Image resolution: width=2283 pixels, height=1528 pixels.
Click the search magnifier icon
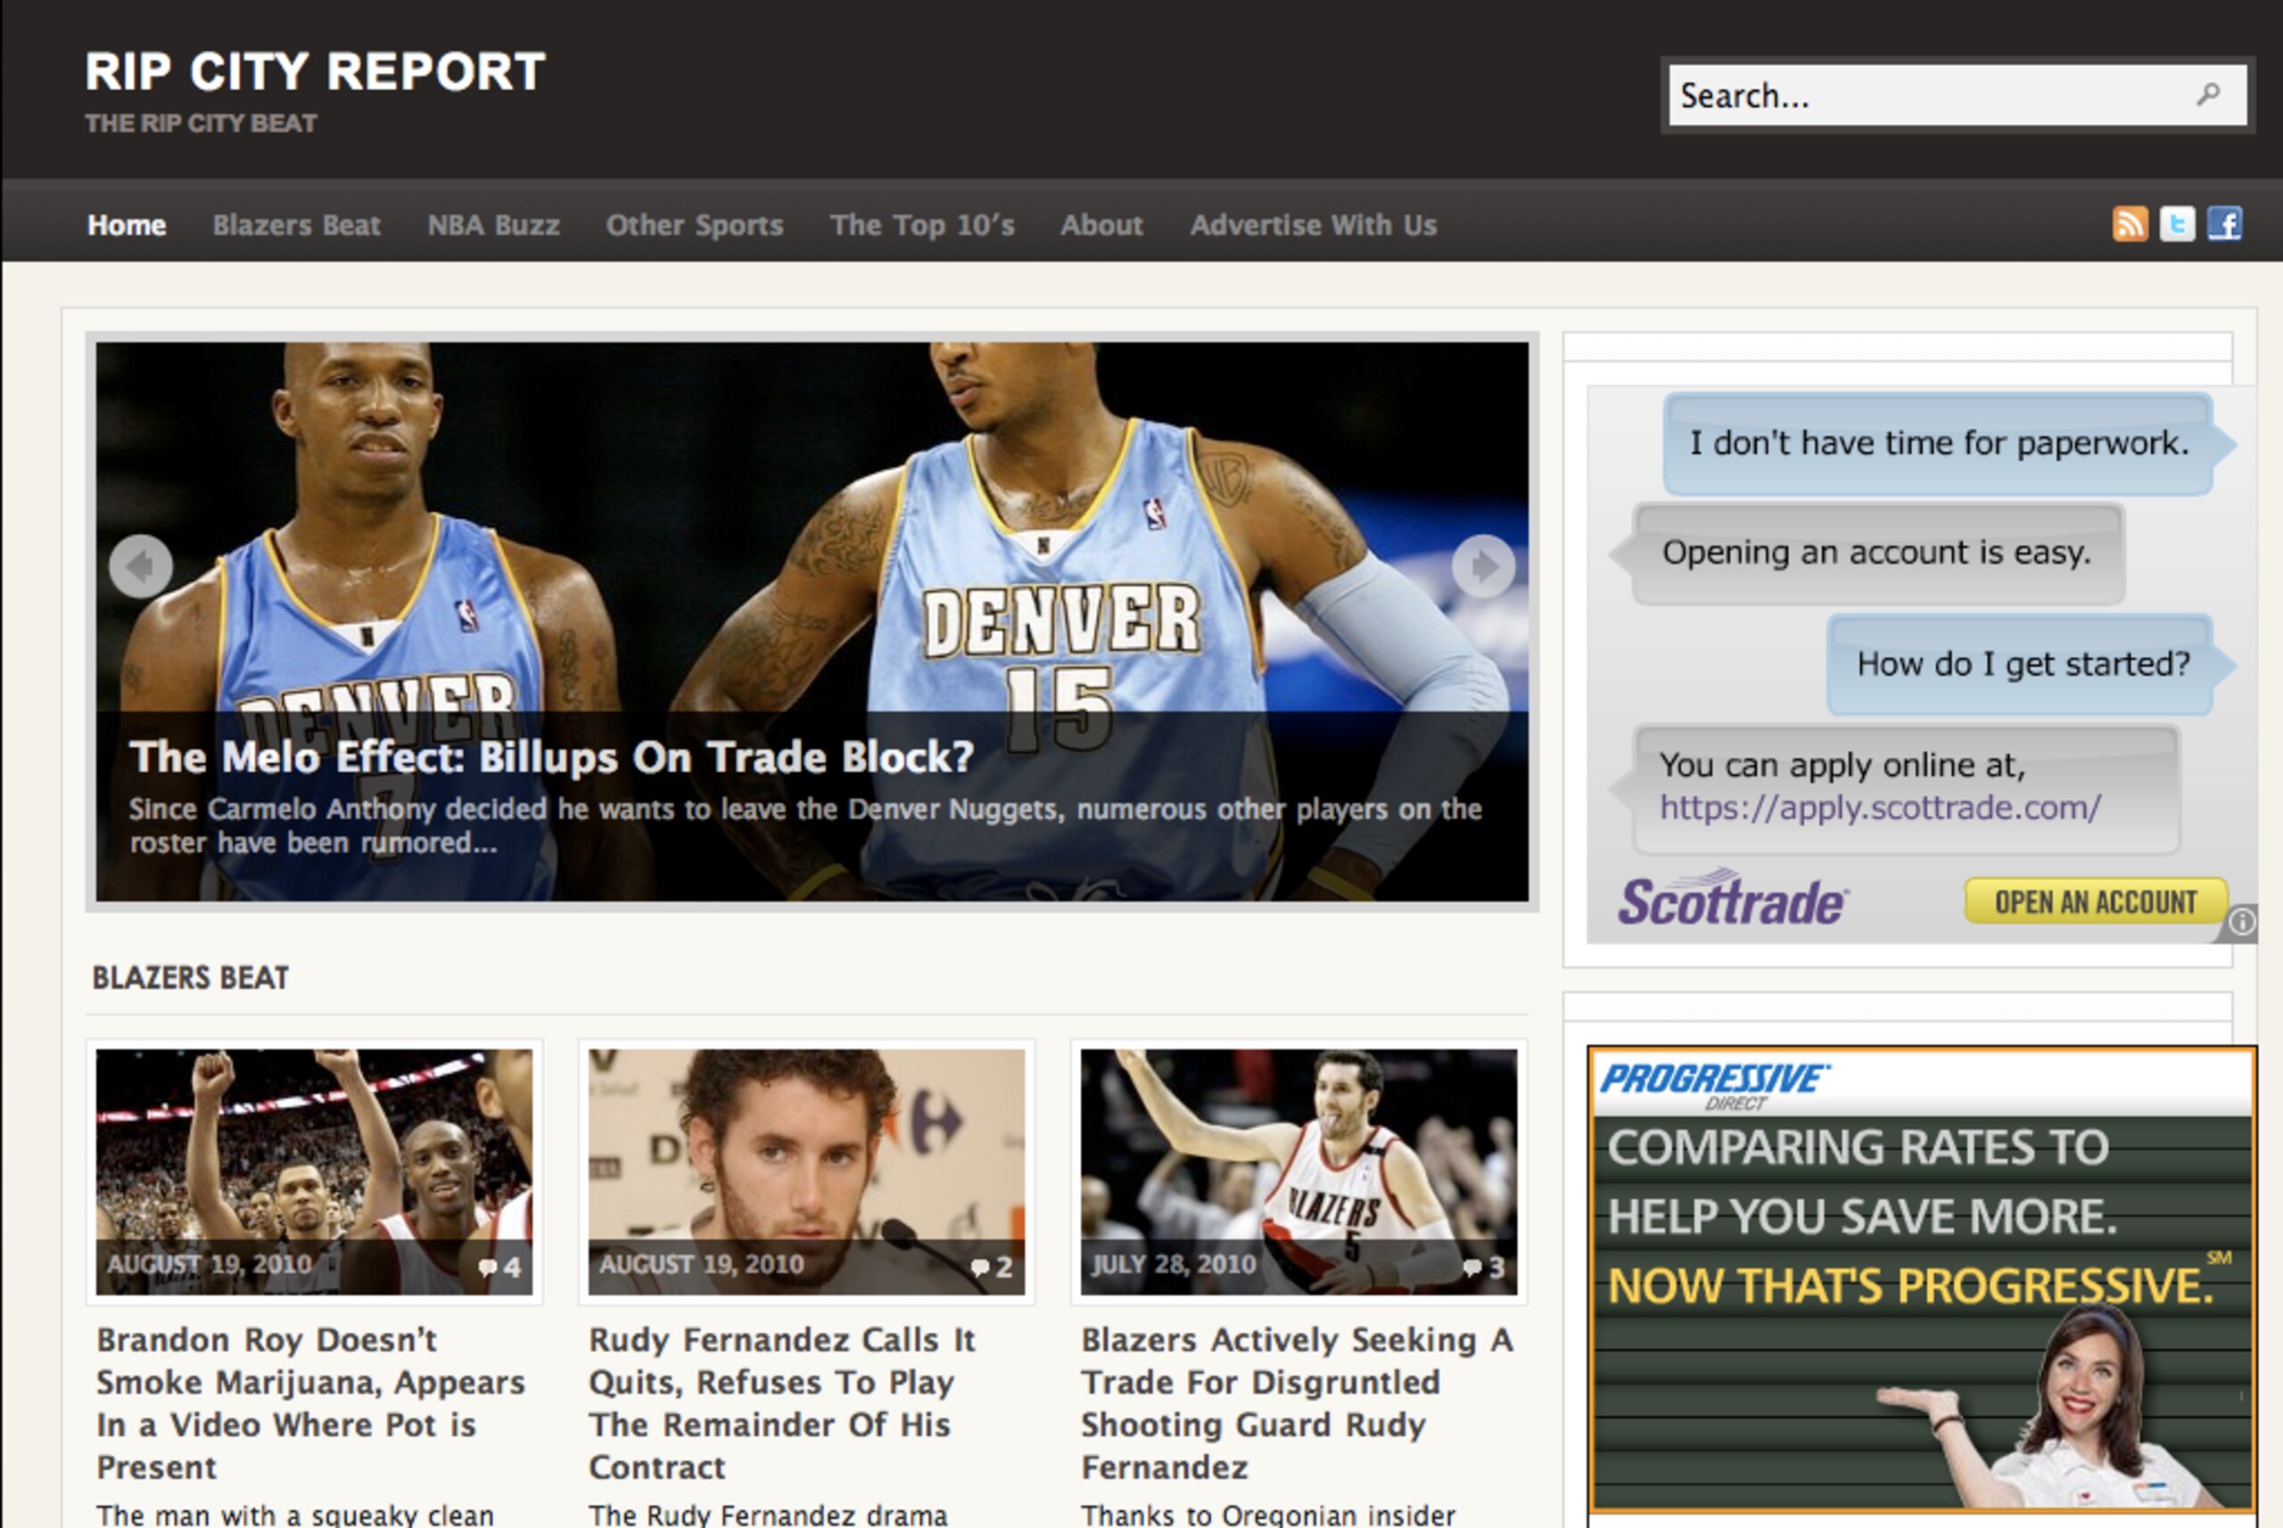[2209, 94]
